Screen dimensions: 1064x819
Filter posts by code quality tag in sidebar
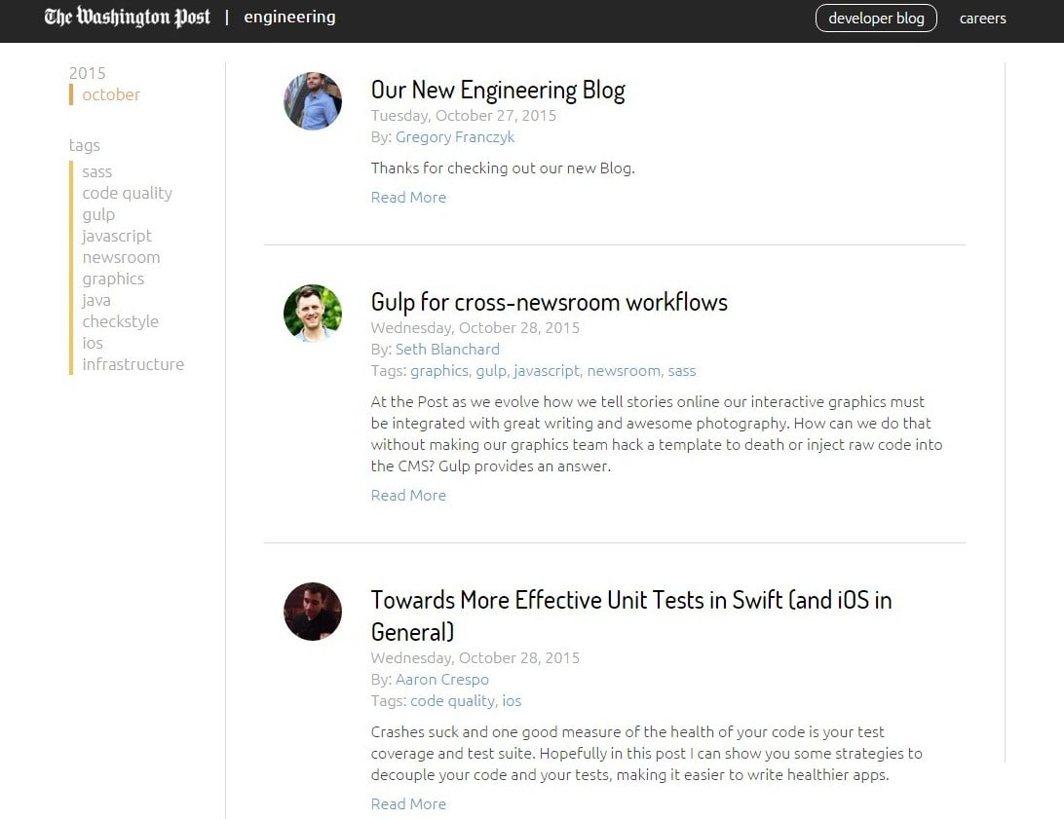point(127,193)
